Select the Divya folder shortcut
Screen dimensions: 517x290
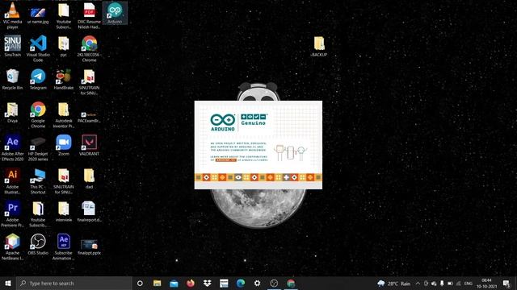[13, 113]
